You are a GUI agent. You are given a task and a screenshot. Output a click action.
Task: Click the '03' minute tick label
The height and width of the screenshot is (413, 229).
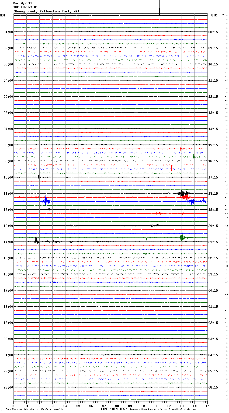(52, 406)
